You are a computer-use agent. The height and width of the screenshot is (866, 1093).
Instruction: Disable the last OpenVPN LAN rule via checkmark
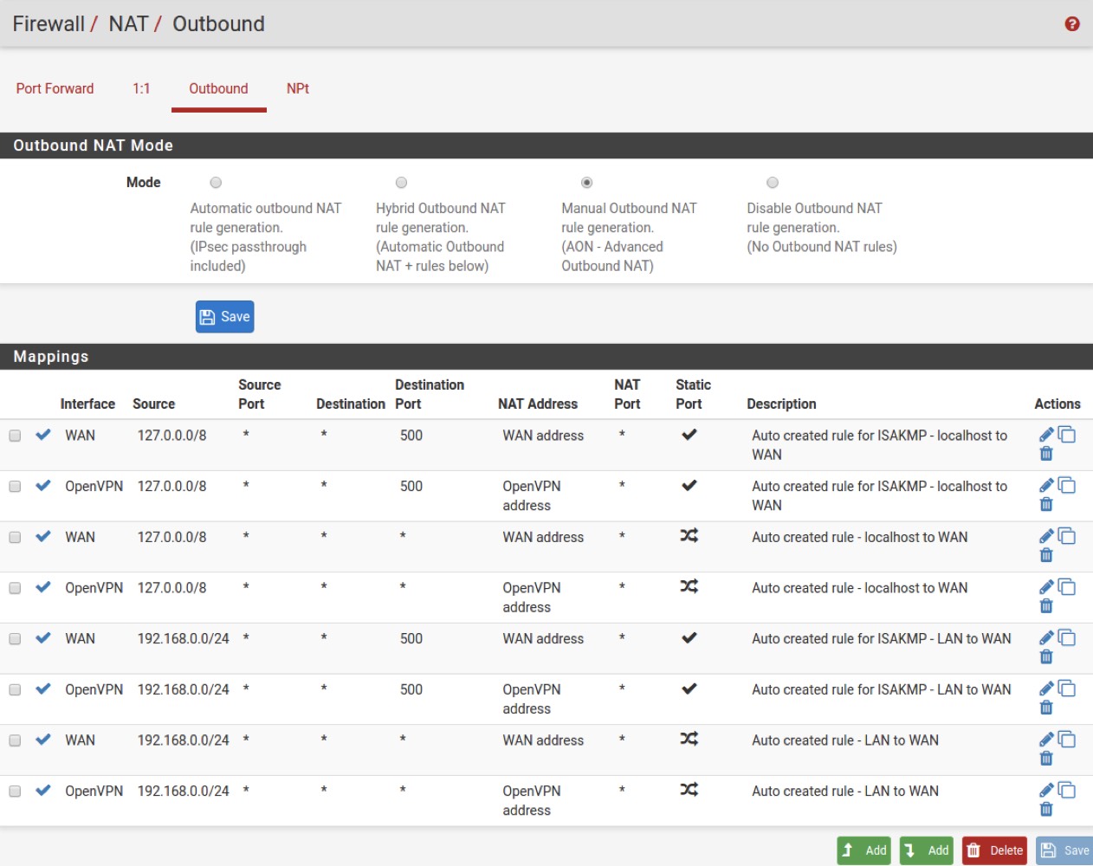(x=43, y=791)
